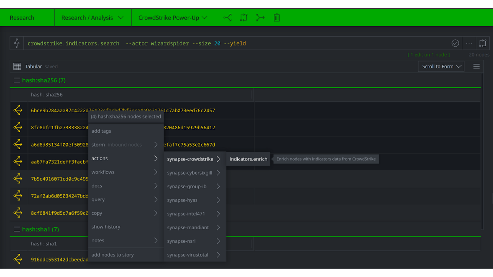This screenshot has width=493, height=277.
Task: Open the docs submenu
Action: tap(126, 186)
